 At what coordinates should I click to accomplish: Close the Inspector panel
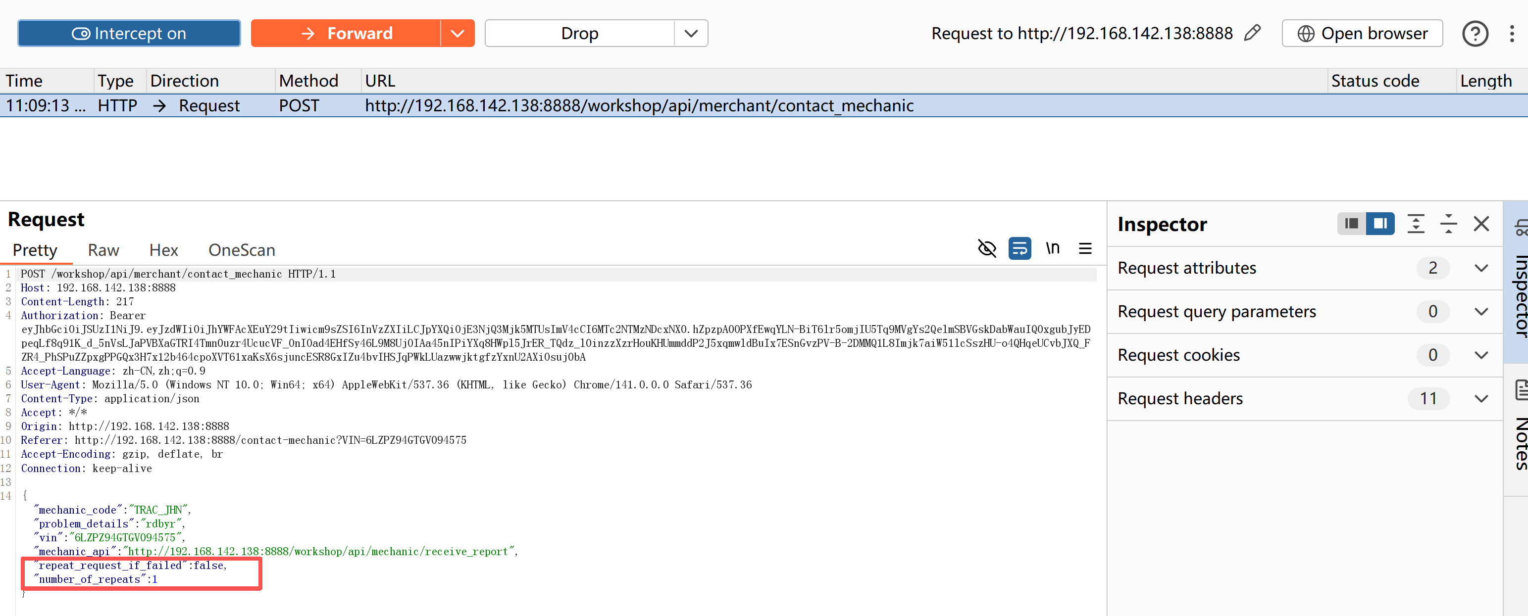pyautogui.click(x=1481, y=224)
